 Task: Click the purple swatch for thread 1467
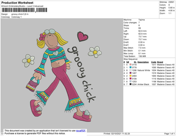pyautogui.click(x=131, y=73)
